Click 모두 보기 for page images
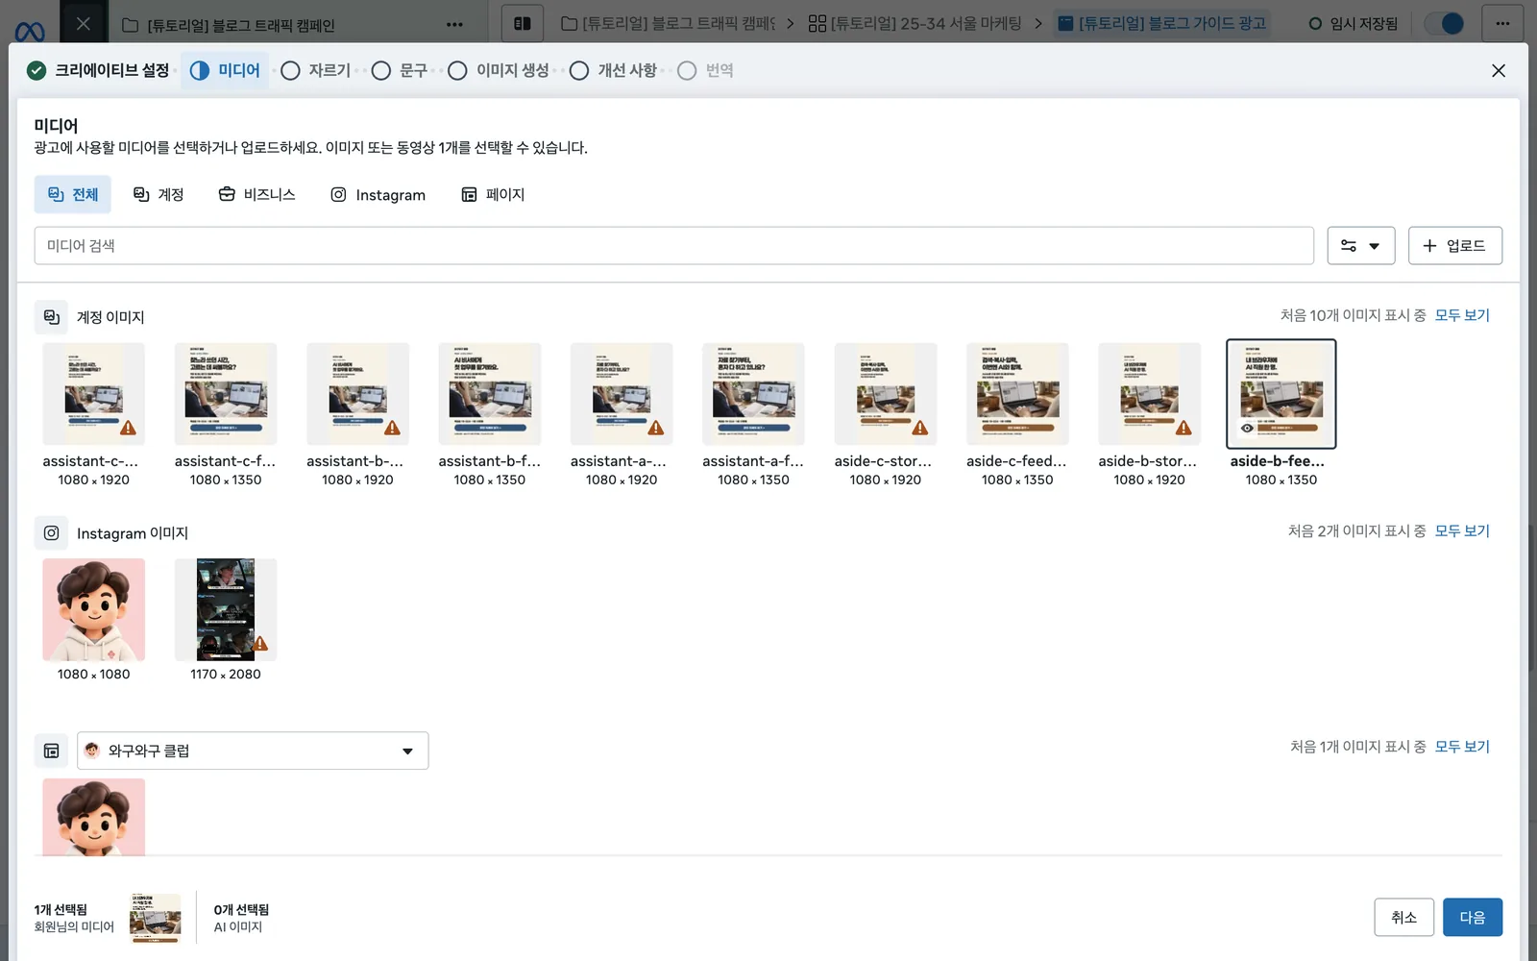1537x961 pixels. pos(1462,747)
